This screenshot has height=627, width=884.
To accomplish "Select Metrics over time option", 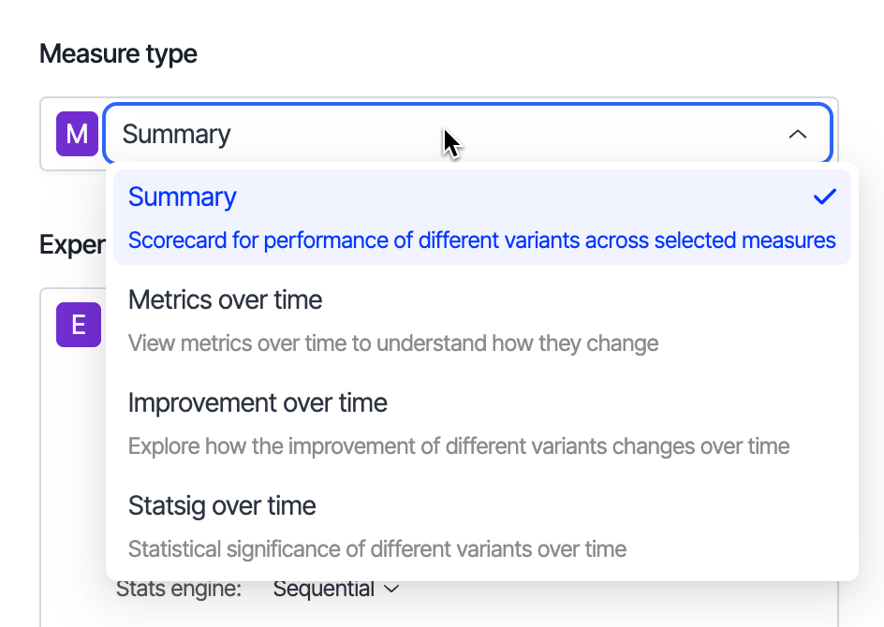I will pyautogui.click(x=225, y=299).
